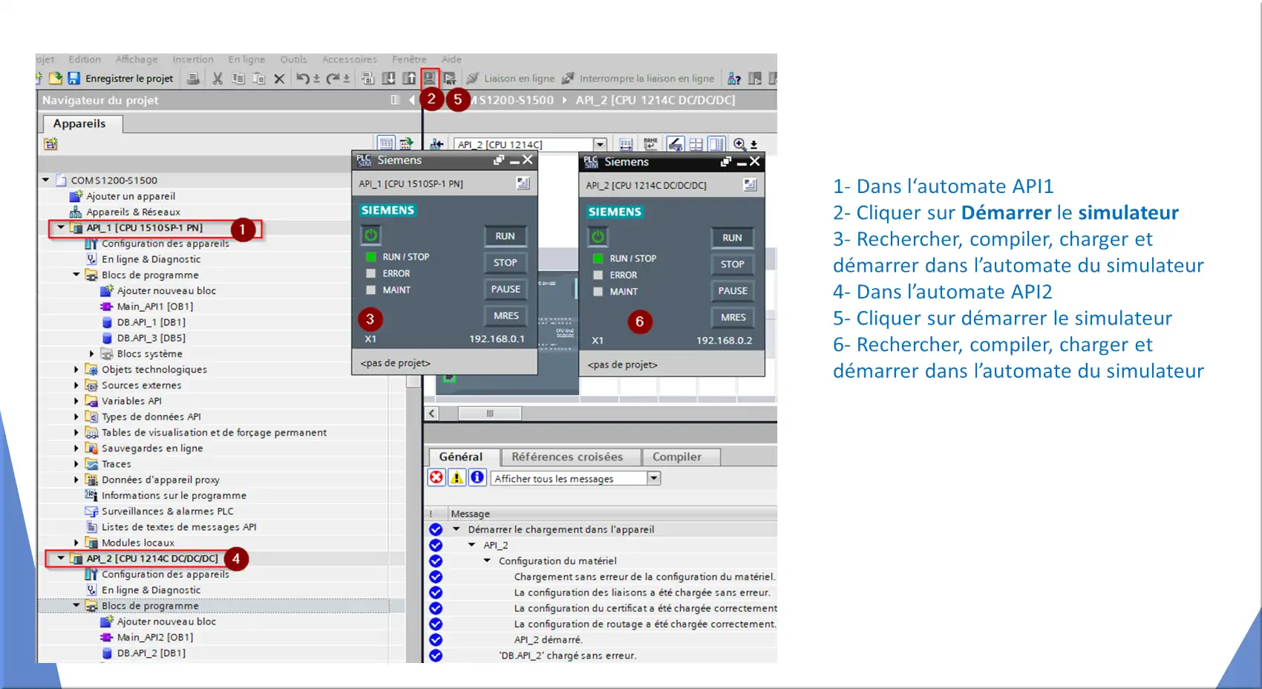
Task: Click MRES on the API_1 simulator
Action: (506, 316)
